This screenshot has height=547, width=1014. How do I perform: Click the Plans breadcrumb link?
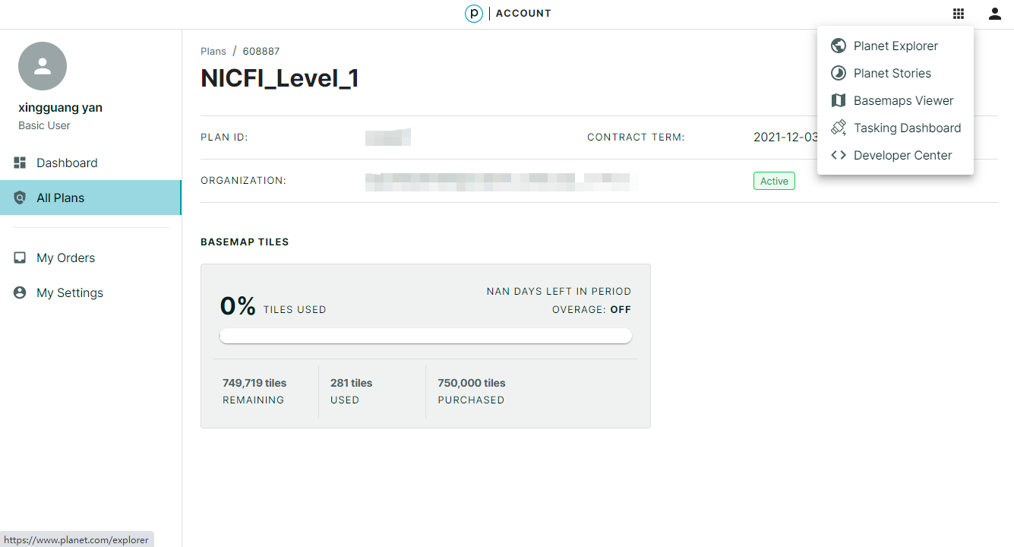213,51
